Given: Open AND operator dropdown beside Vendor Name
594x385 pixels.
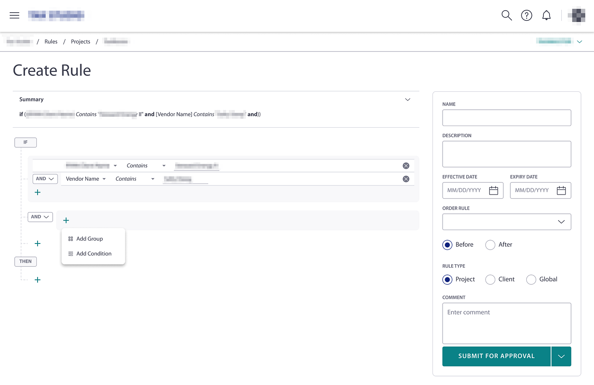Looking at the screenshot, I should [x=45, y=179].
